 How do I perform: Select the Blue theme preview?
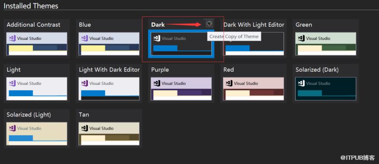coord(109,44)
